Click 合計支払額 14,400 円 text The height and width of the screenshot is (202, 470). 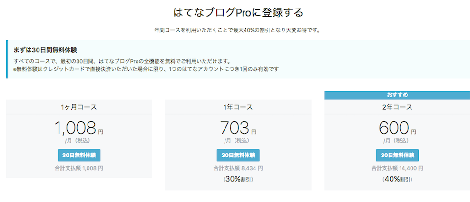point(397,168)
